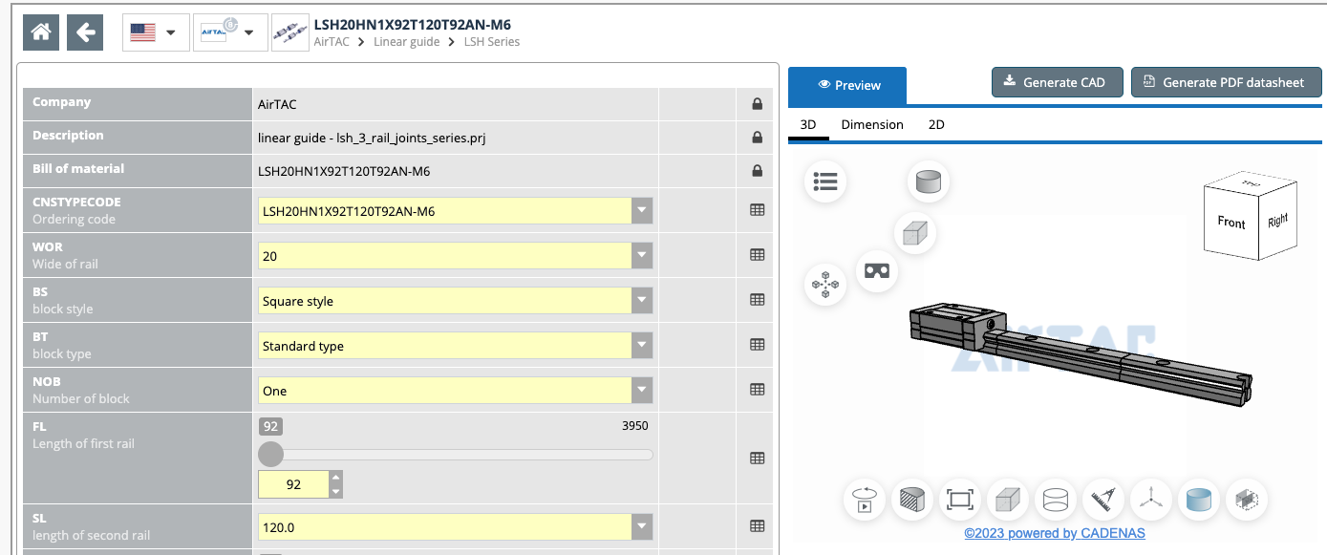Click the FL length slider track
Viewport: 1327px width, 555px height.
click(x=456, y=455)
